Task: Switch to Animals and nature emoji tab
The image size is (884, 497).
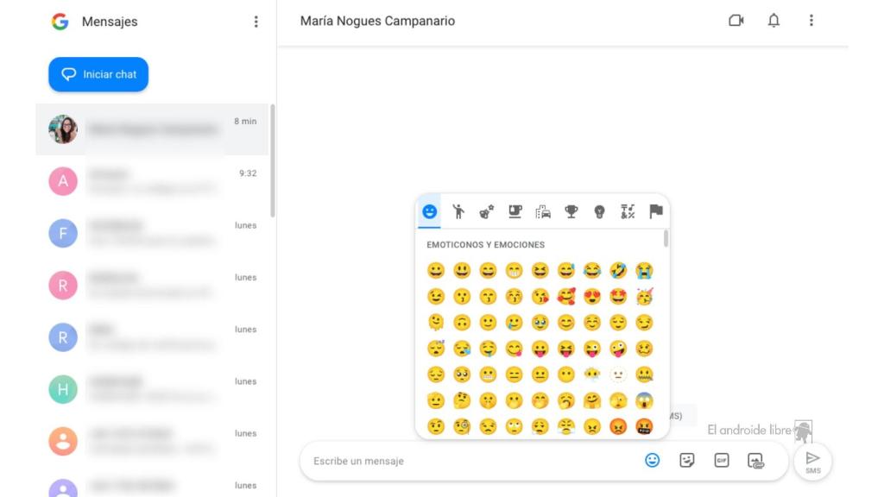Action: [x=487, y=212]
